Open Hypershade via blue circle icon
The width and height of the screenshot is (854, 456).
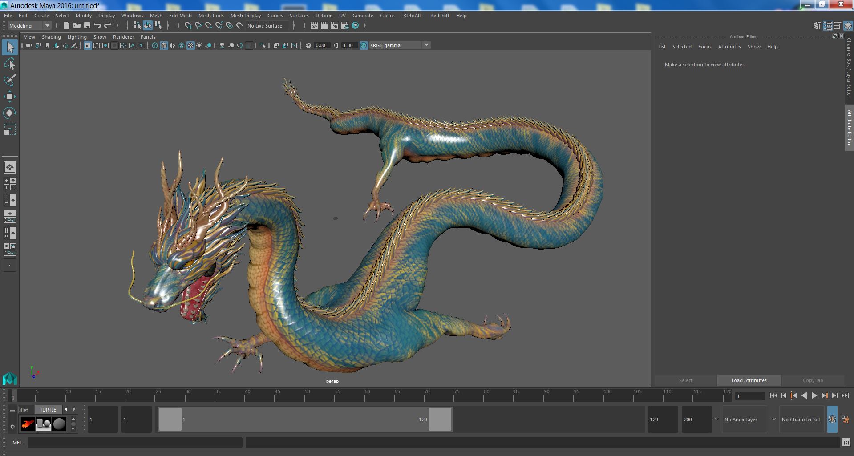[355, 26]
